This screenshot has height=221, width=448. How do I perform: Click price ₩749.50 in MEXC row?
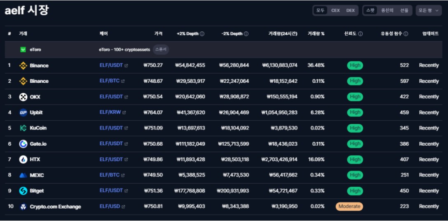pos(153,175)
